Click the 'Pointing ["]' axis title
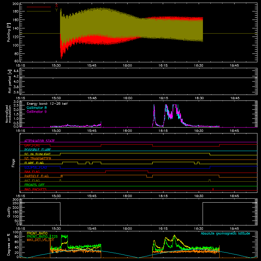 (9, 32)
